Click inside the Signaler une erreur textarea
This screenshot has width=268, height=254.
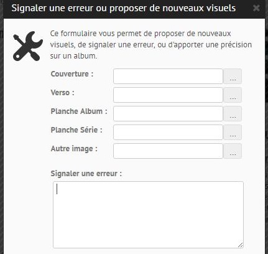pyautogui.click(x=148, y=215)
